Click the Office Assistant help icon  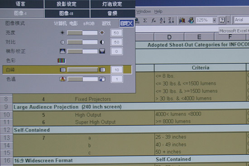click(x=222, y=20)
